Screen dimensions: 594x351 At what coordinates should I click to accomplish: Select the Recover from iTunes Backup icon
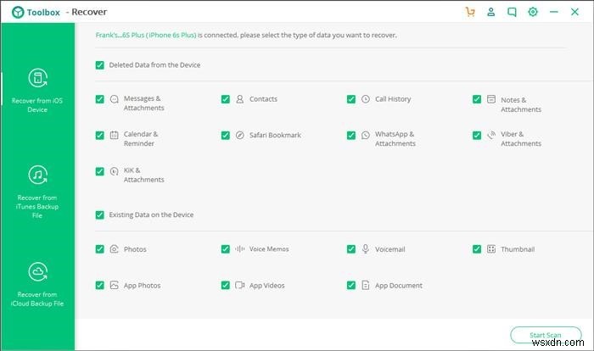pyautogui.click(x=37, y=175)
